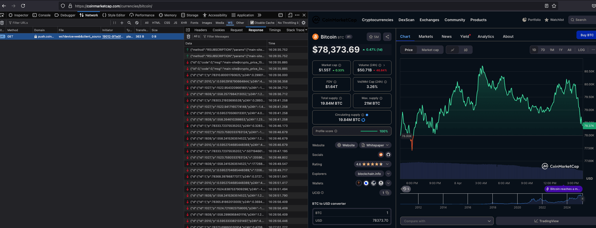
Task: Click the plus icon in the network toolbar
Action: tap(122, 23)
